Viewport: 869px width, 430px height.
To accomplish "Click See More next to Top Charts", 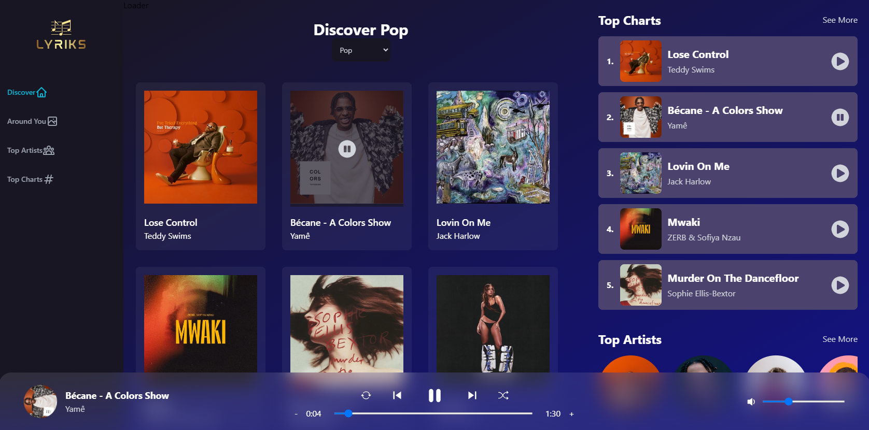I will (840, 20).
